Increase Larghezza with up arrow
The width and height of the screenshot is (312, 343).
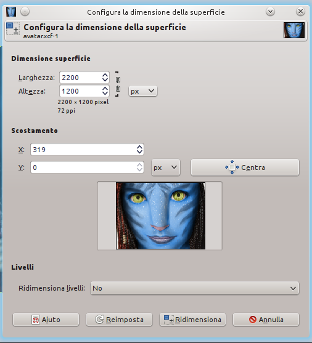[x=105, y=75]
